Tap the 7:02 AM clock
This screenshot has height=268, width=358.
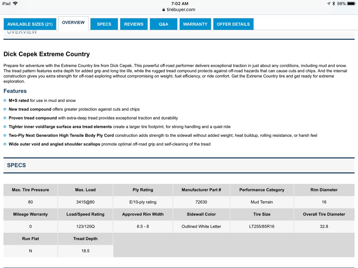point(180,4)
